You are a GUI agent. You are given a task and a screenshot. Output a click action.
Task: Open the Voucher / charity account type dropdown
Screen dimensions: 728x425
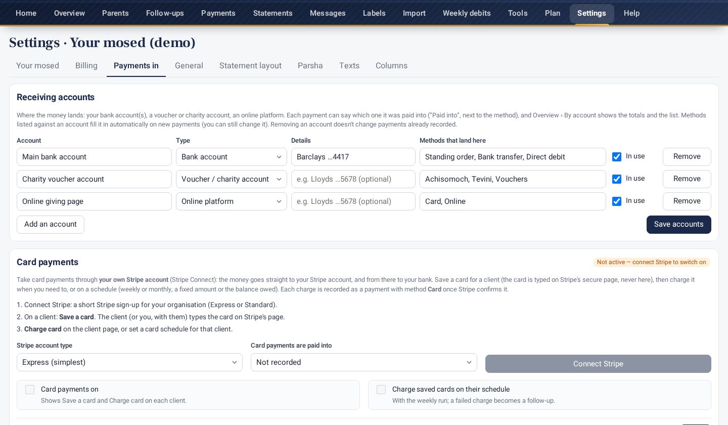click(232, 179)
